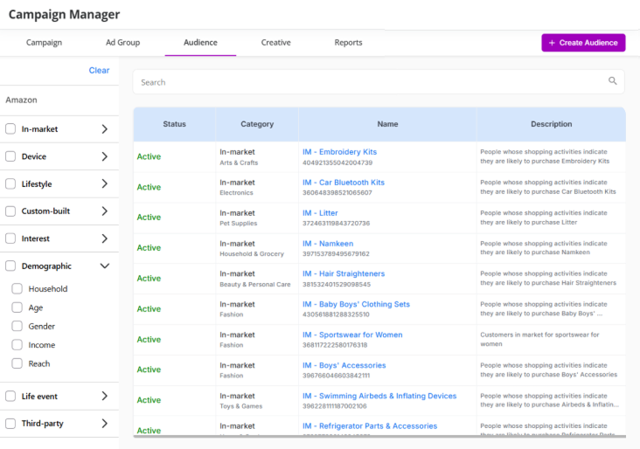This screenshot has width=640, height=449.
Task: Open the IM - Namkeen audience link
Action: [328, 244]
